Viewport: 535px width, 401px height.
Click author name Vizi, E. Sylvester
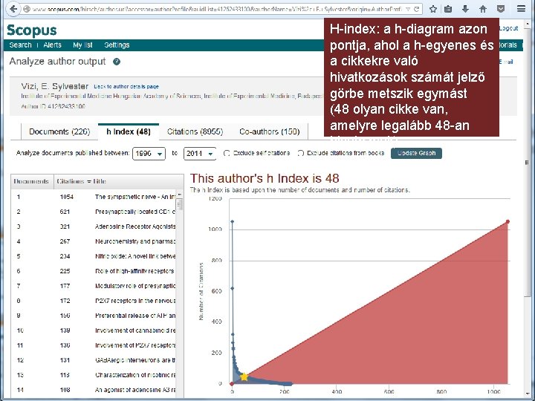tap(54, 86)
